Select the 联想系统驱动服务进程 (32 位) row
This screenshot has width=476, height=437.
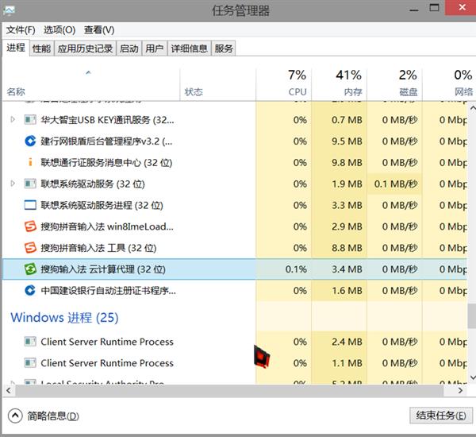(235, 205)
